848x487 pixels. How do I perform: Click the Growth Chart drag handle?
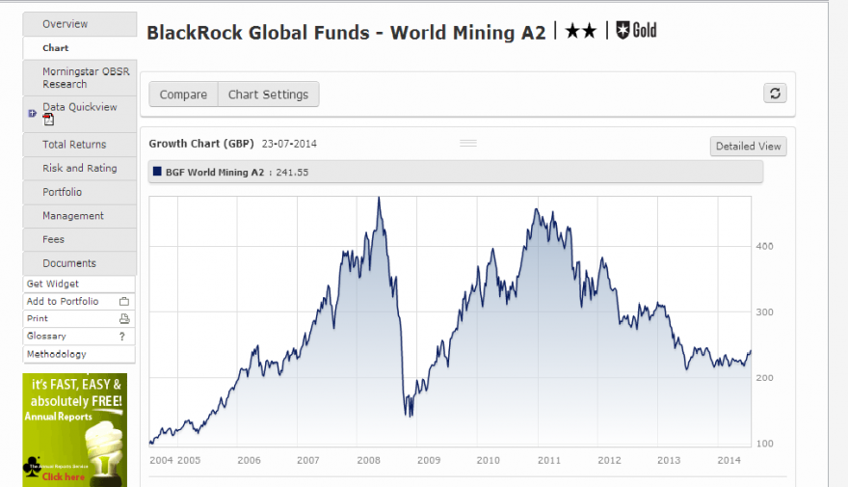pyautogui.click(x=468, y=144)
